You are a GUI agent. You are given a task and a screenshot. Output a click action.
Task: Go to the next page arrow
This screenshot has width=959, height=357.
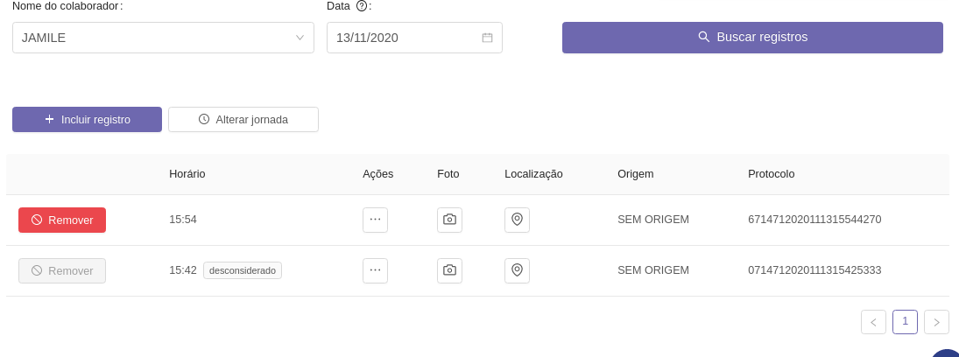tap(936, 322)
